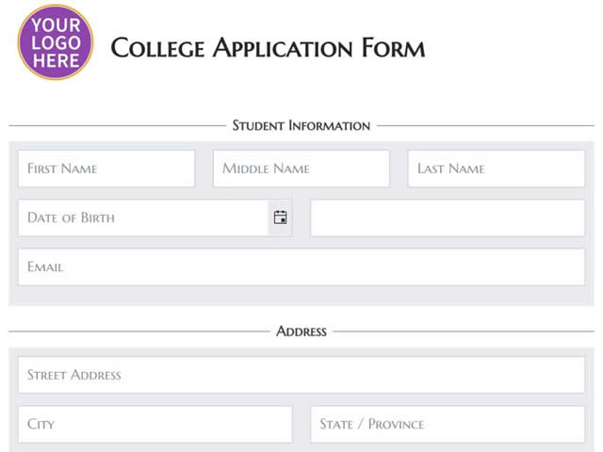
Task: Click divider line right of Student Information
Action: 485,125
